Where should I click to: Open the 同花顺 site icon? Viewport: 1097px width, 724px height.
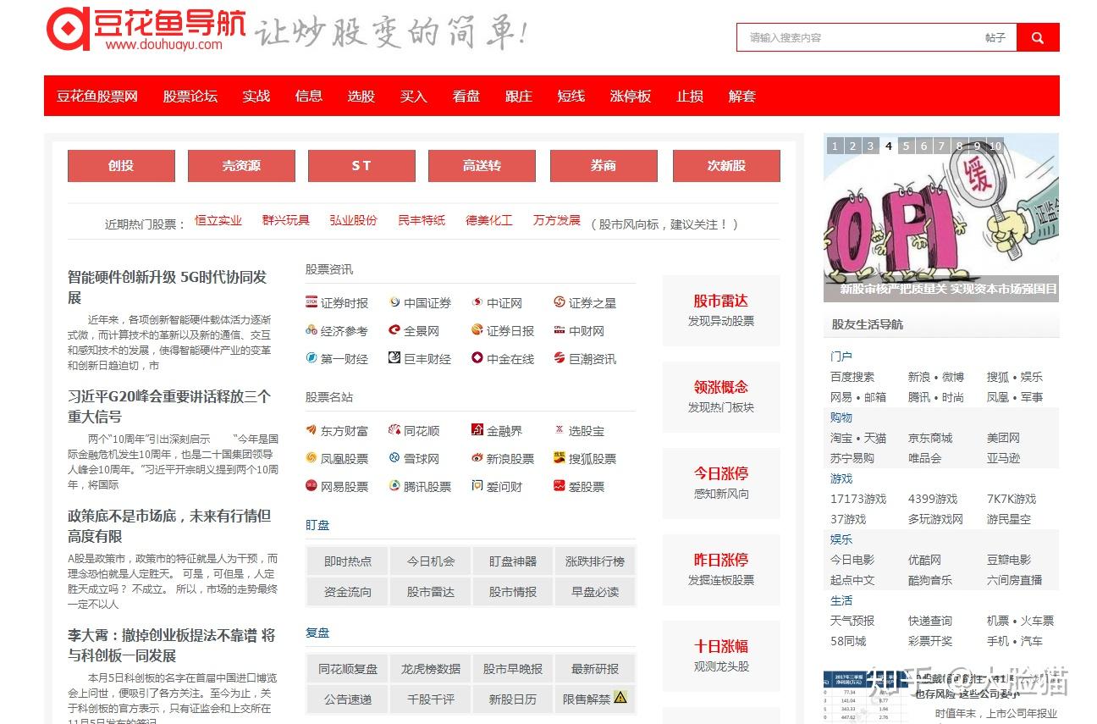coord(394,430)
